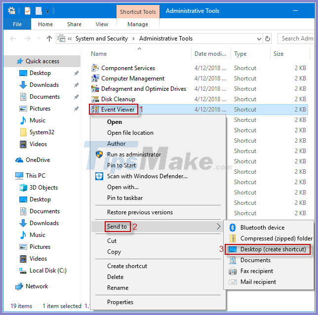The height and width of the screenshot is (315, 318).
Task: Open the File tab
Action: pyautogui.click(x=17, y=24)
